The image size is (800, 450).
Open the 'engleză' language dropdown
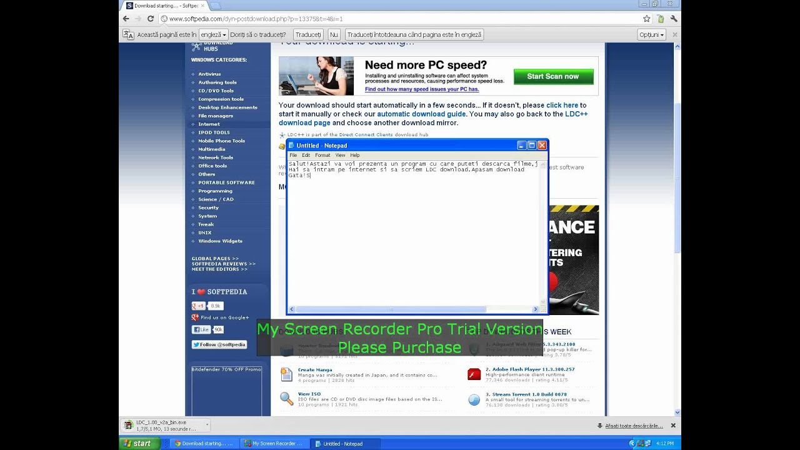[x=213, y=35]
